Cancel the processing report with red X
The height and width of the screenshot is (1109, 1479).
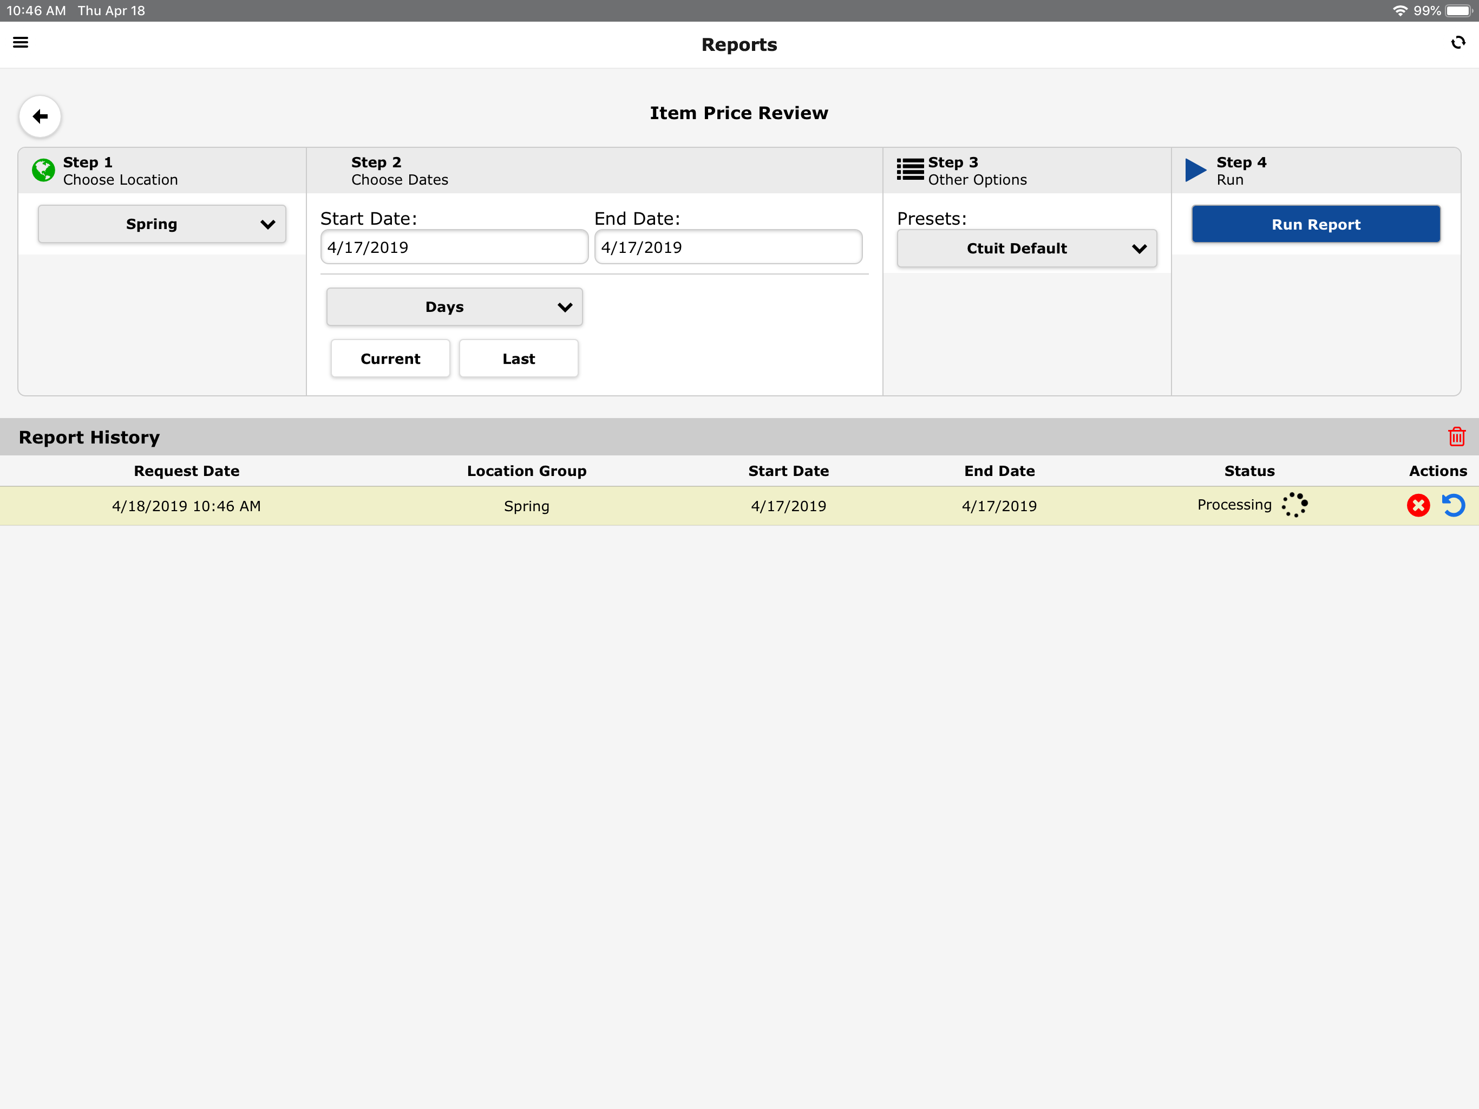1417,506
